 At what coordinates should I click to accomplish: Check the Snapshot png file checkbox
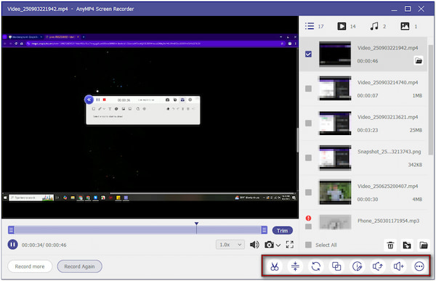[308, 158]
